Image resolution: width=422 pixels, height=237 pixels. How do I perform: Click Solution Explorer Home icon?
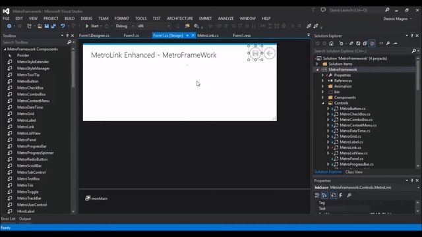(331, 43)
